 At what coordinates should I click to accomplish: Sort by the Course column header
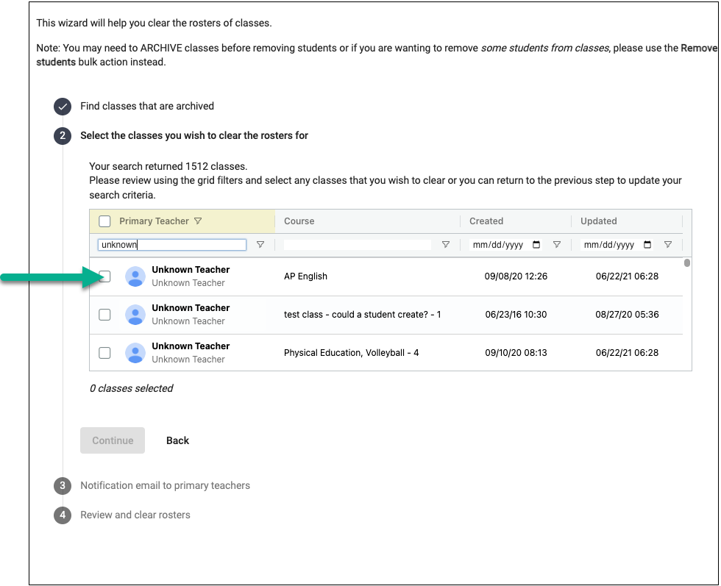point(299,221)
